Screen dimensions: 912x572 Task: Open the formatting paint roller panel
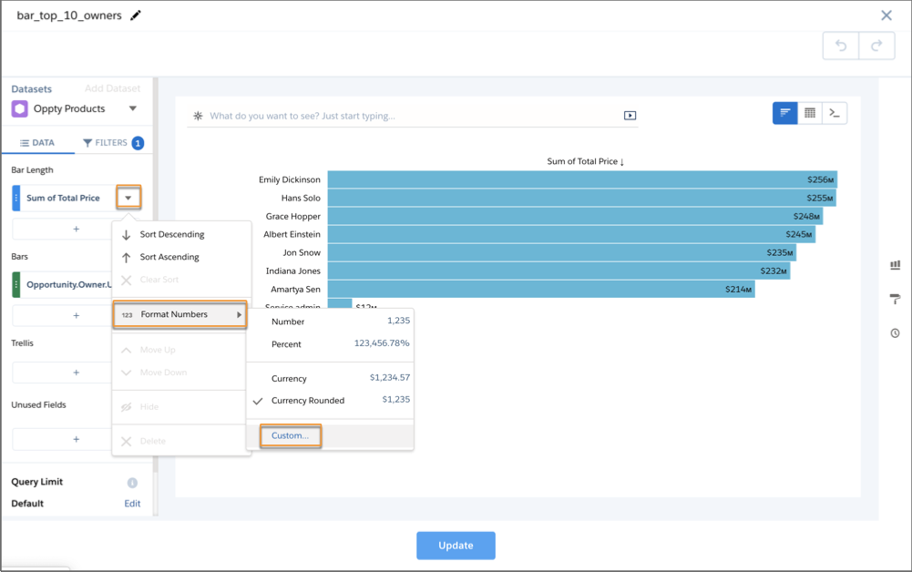pyautogui.click(x=895, y=299)
